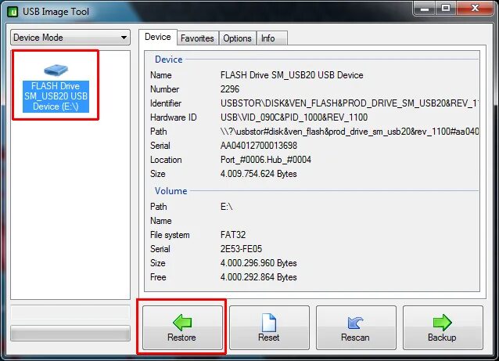Click the Device section heading in the panel

(169, 60)
